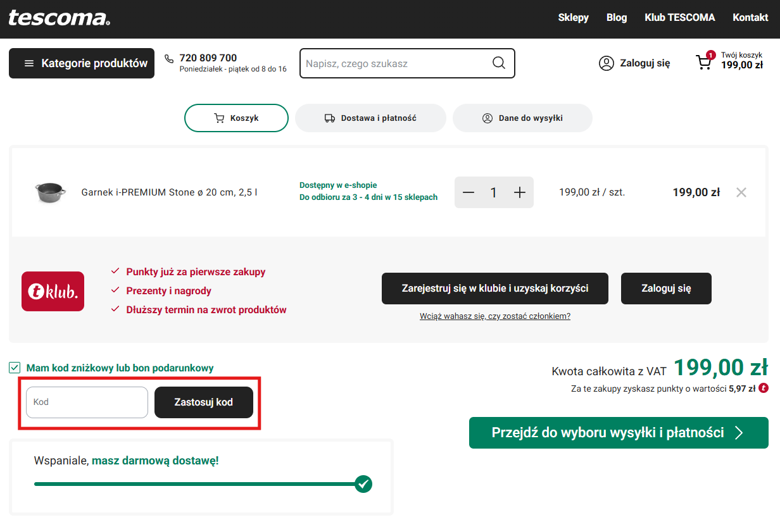Open the shopping cart icon
The height and width of the screenshot is (522, 780).
703,63
